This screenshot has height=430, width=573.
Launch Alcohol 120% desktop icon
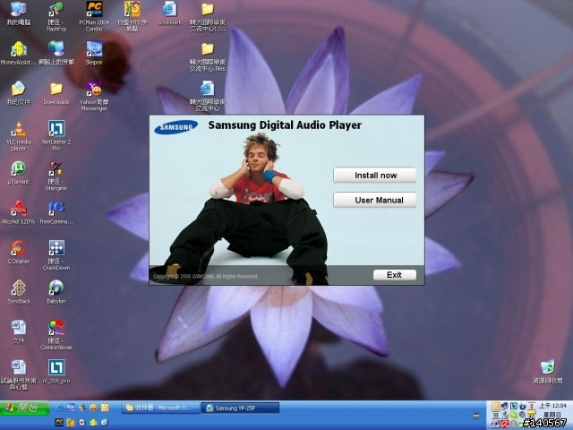(18, 212)
